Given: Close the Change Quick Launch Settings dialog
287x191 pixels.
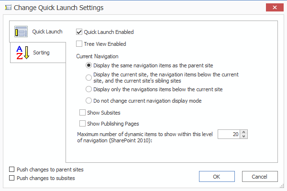Looking at the screenshot, I should tap(272, 8).
